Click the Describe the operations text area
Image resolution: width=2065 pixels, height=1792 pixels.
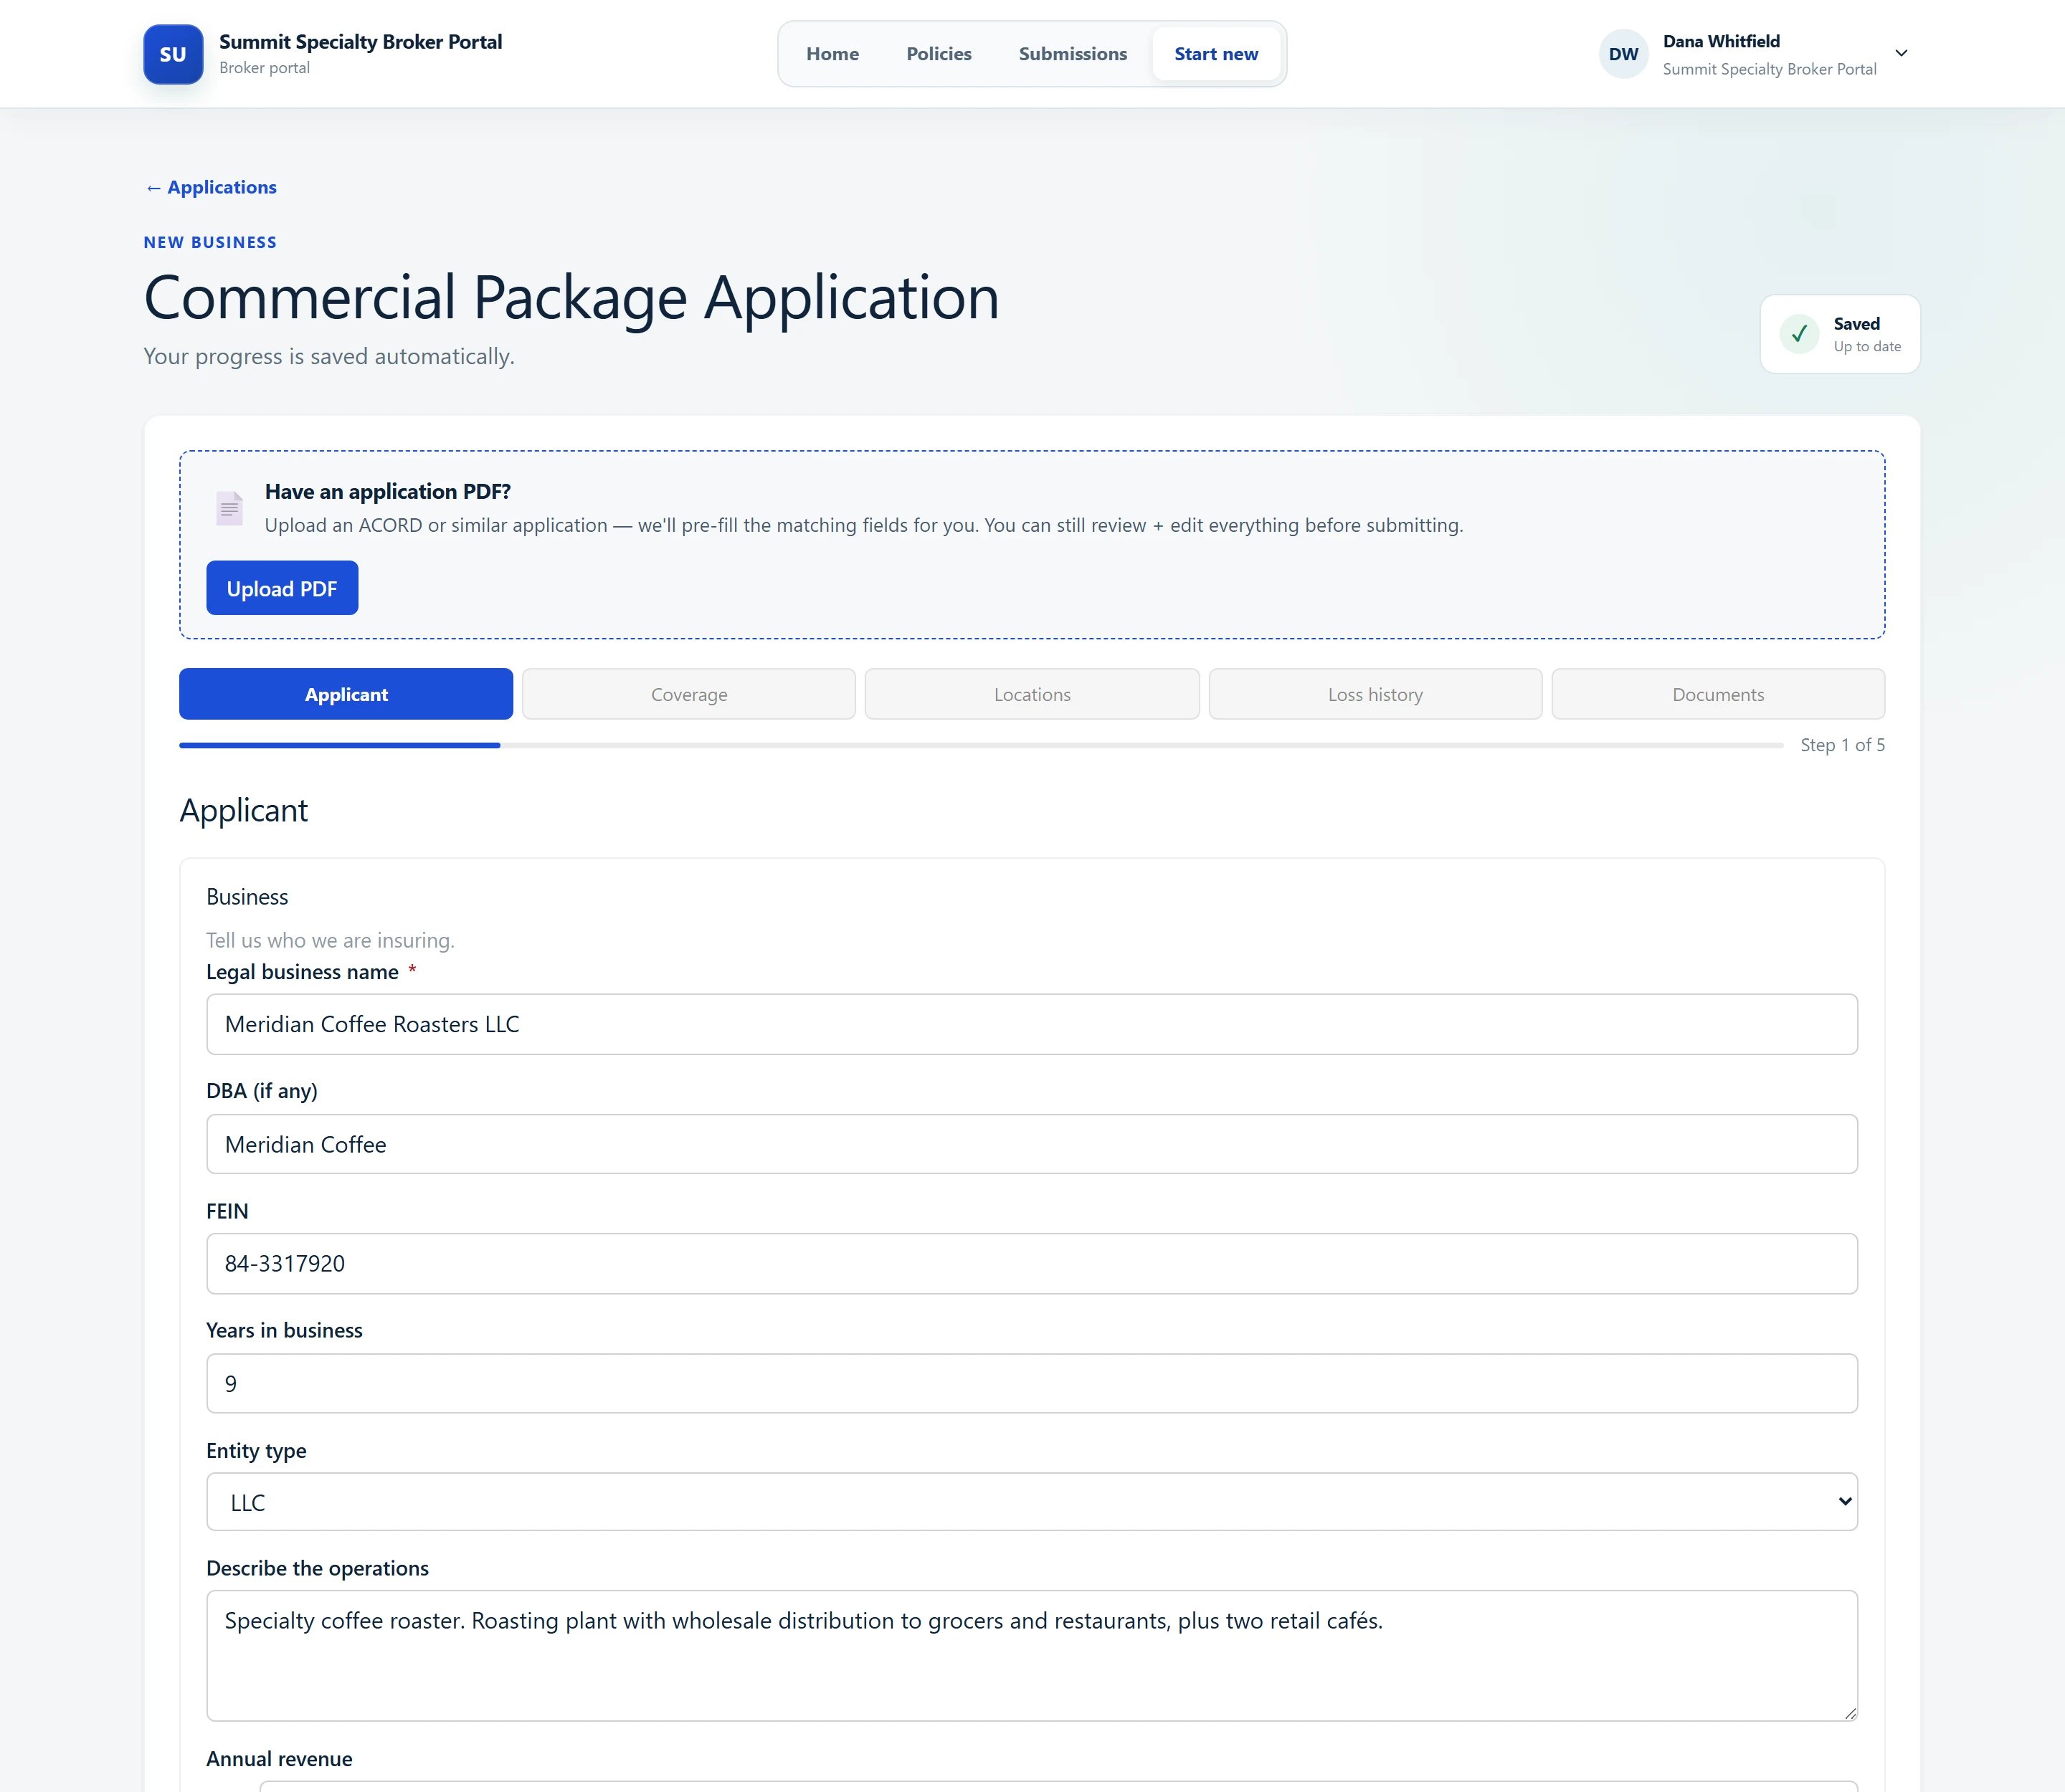1032,1656
